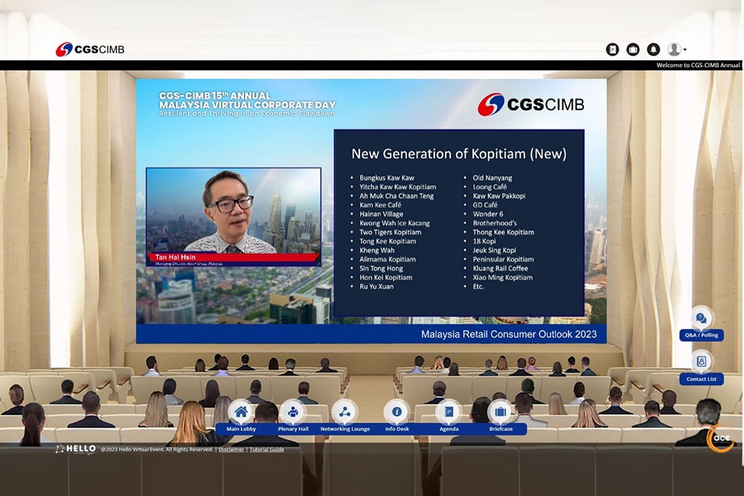Click Brotherhood's entry
This screenshot has height=496, width=744.
tap(495, 223)
